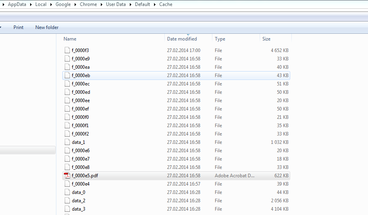Viewport: 368px width, 215px height.
Task: Select the highlighted item in the navigation pane
Action: [27, 150]
